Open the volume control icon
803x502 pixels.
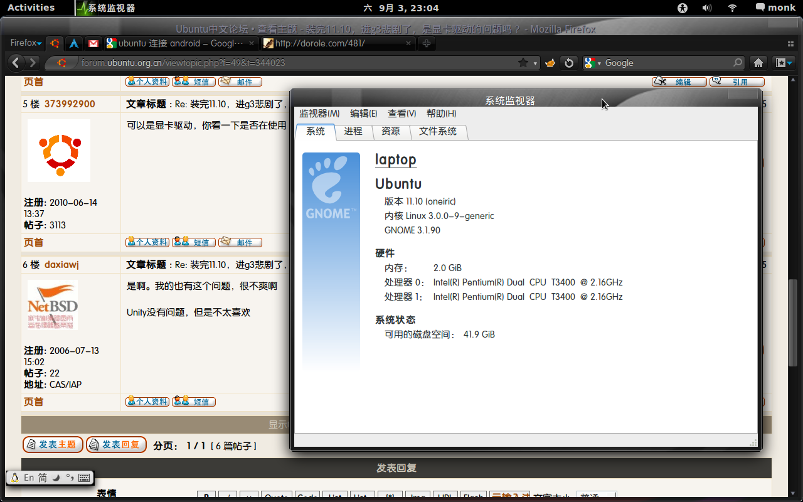[x=707, y=8]
